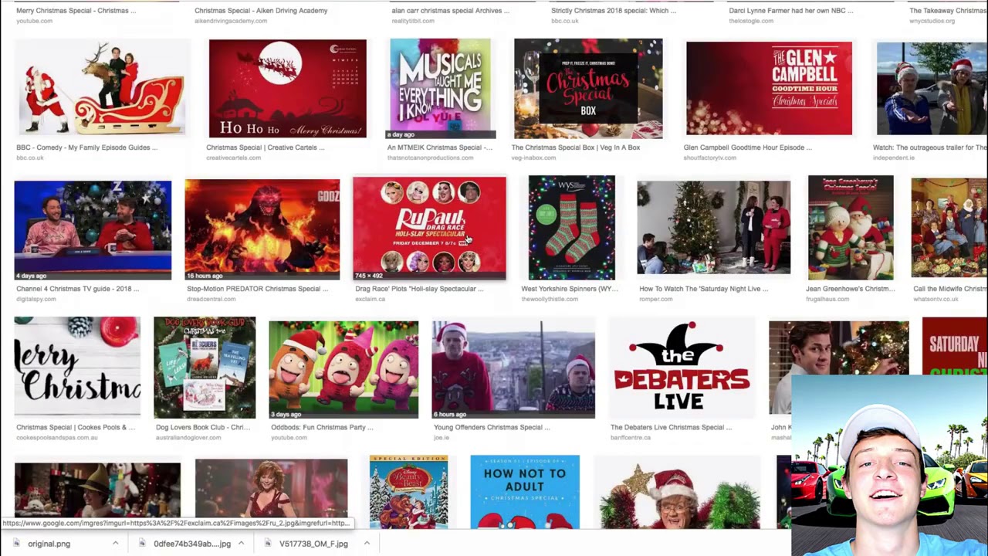Click 'Christmas Special | Creative Cartels ...' caption
Viewport: 988px width, 556px height.
point(266,147)
